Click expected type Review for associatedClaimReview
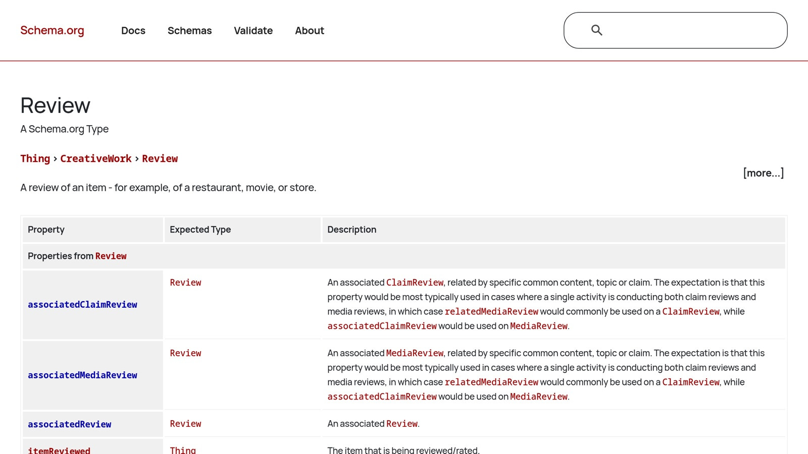Image resolution: width=808 pixels, height=454 pixels. tap(185, 282)
